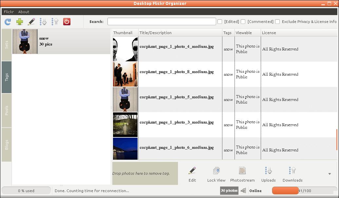Click the Online status label
Screen dimensions: 339x198
[x=255, y=191]
